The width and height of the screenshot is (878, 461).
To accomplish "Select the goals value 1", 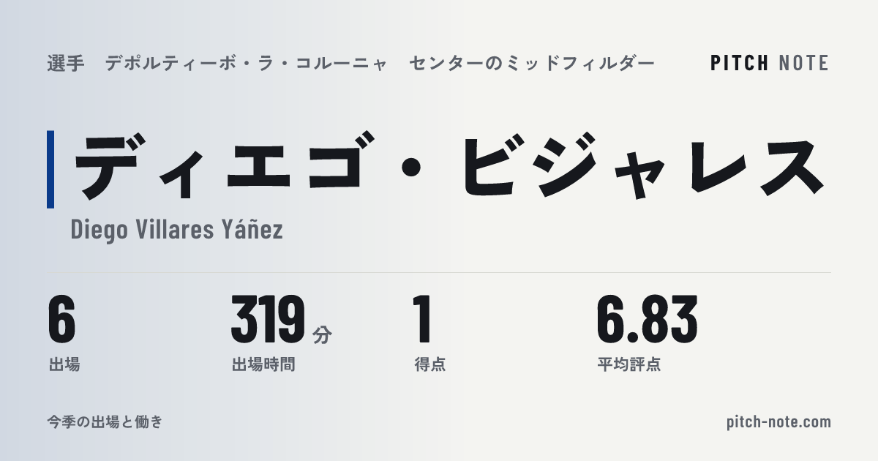I will 423,319.
